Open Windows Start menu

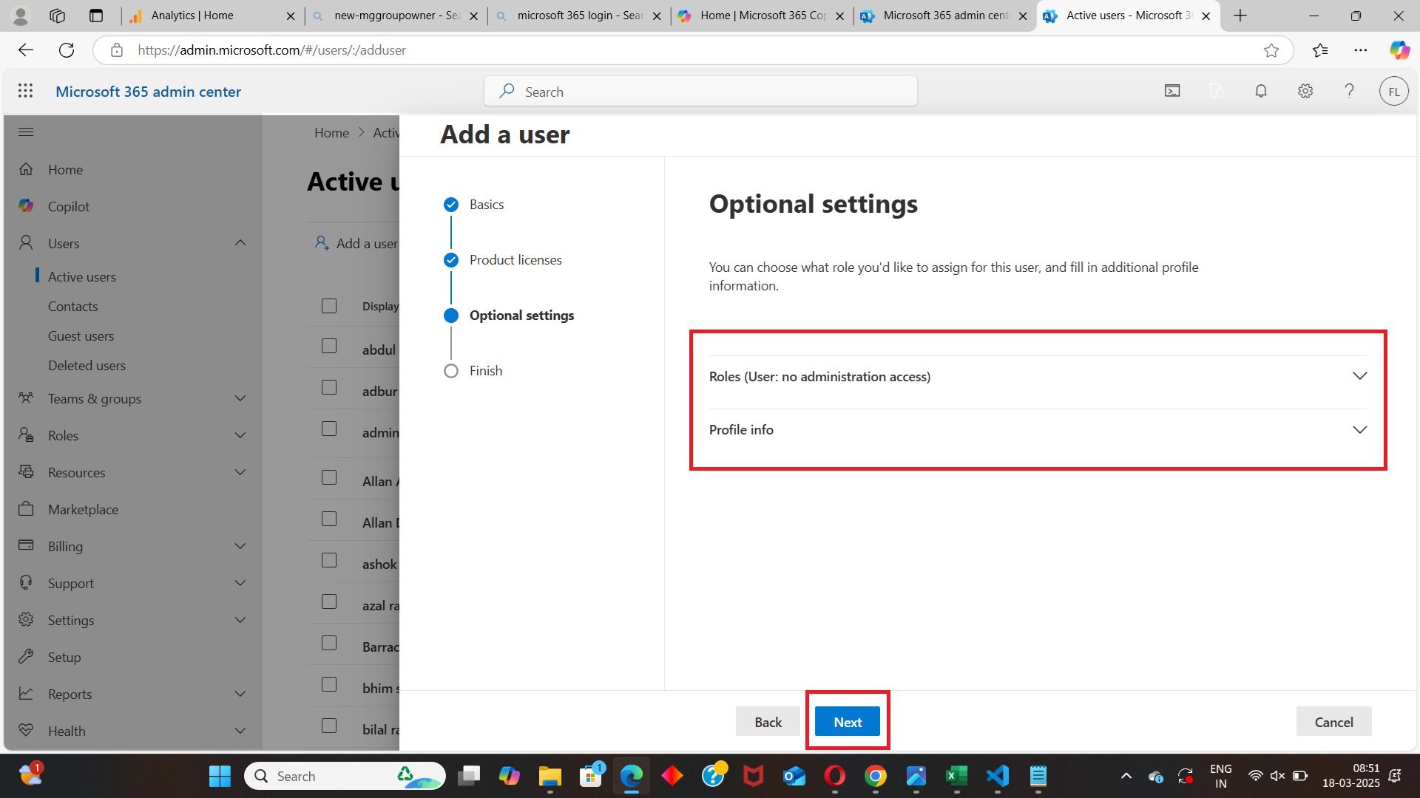[220, 776]
